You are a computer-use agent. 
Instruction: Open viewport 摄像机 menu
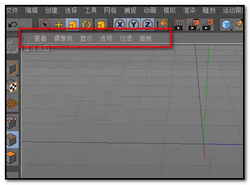63,38
